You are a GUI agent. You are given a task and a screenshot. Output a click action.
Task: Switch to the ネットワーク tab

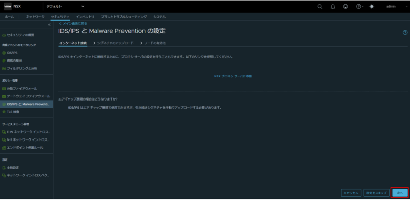[x=35, y=17]
